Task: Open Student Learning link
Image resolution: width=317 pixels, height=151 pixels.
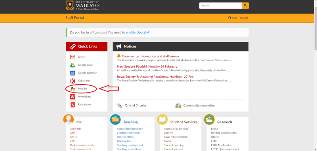Action: (174, 145)
